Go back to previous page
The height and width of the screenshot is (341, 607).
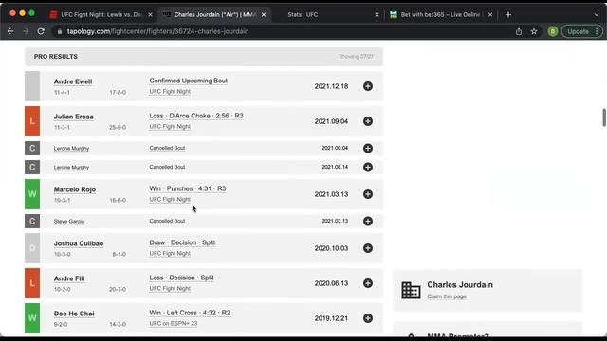tap(10, 31)
